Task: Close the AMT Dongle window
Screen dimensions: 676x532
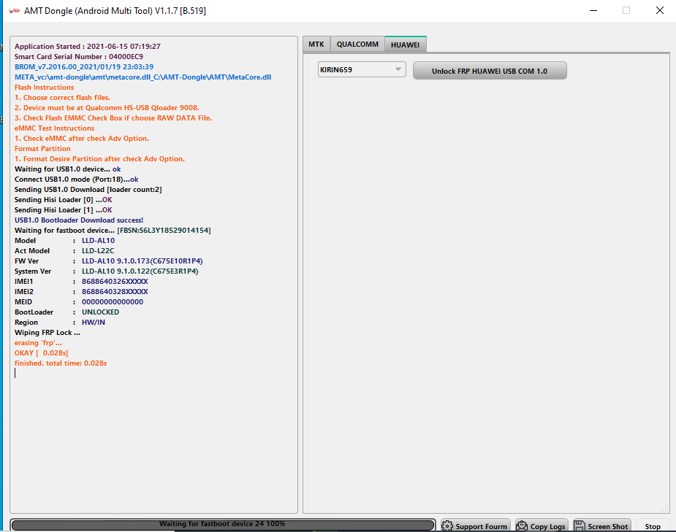Action: (660, 10)
